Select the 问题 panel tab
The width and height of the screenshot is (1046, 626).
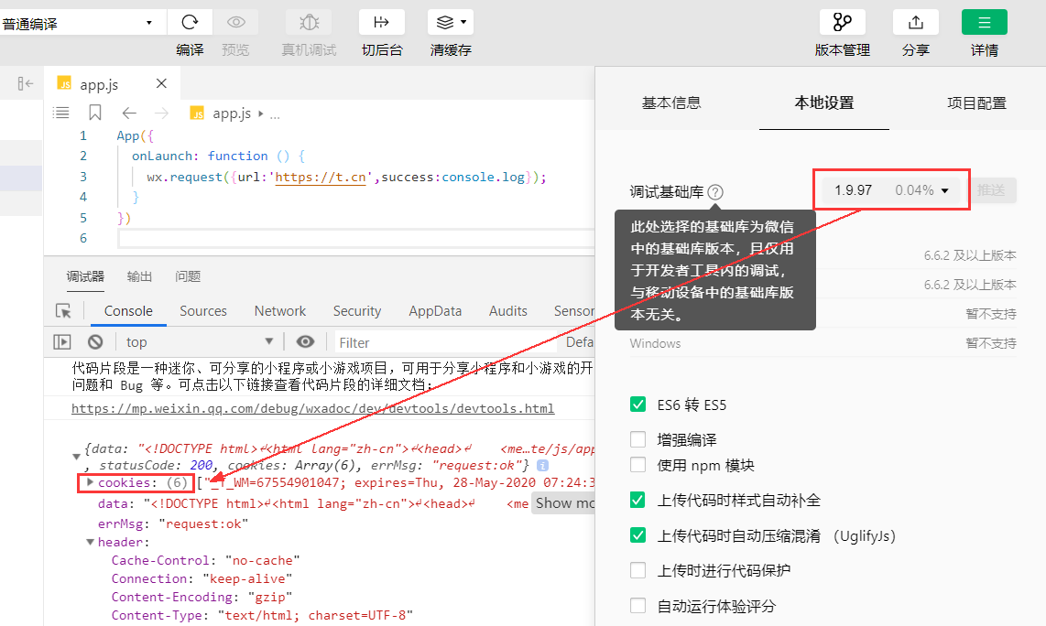[188, 276]
